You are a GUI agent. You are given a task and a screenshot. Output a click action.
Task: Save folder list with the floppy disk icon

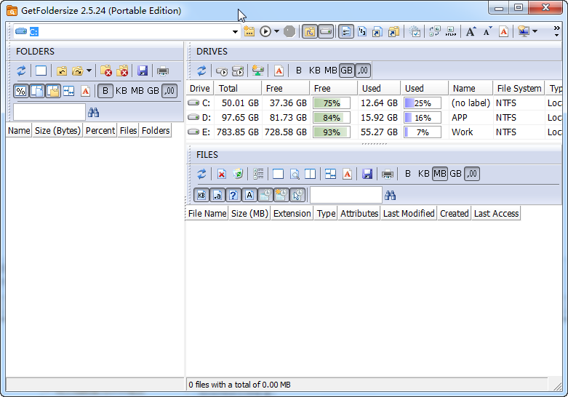pos(143,71)
